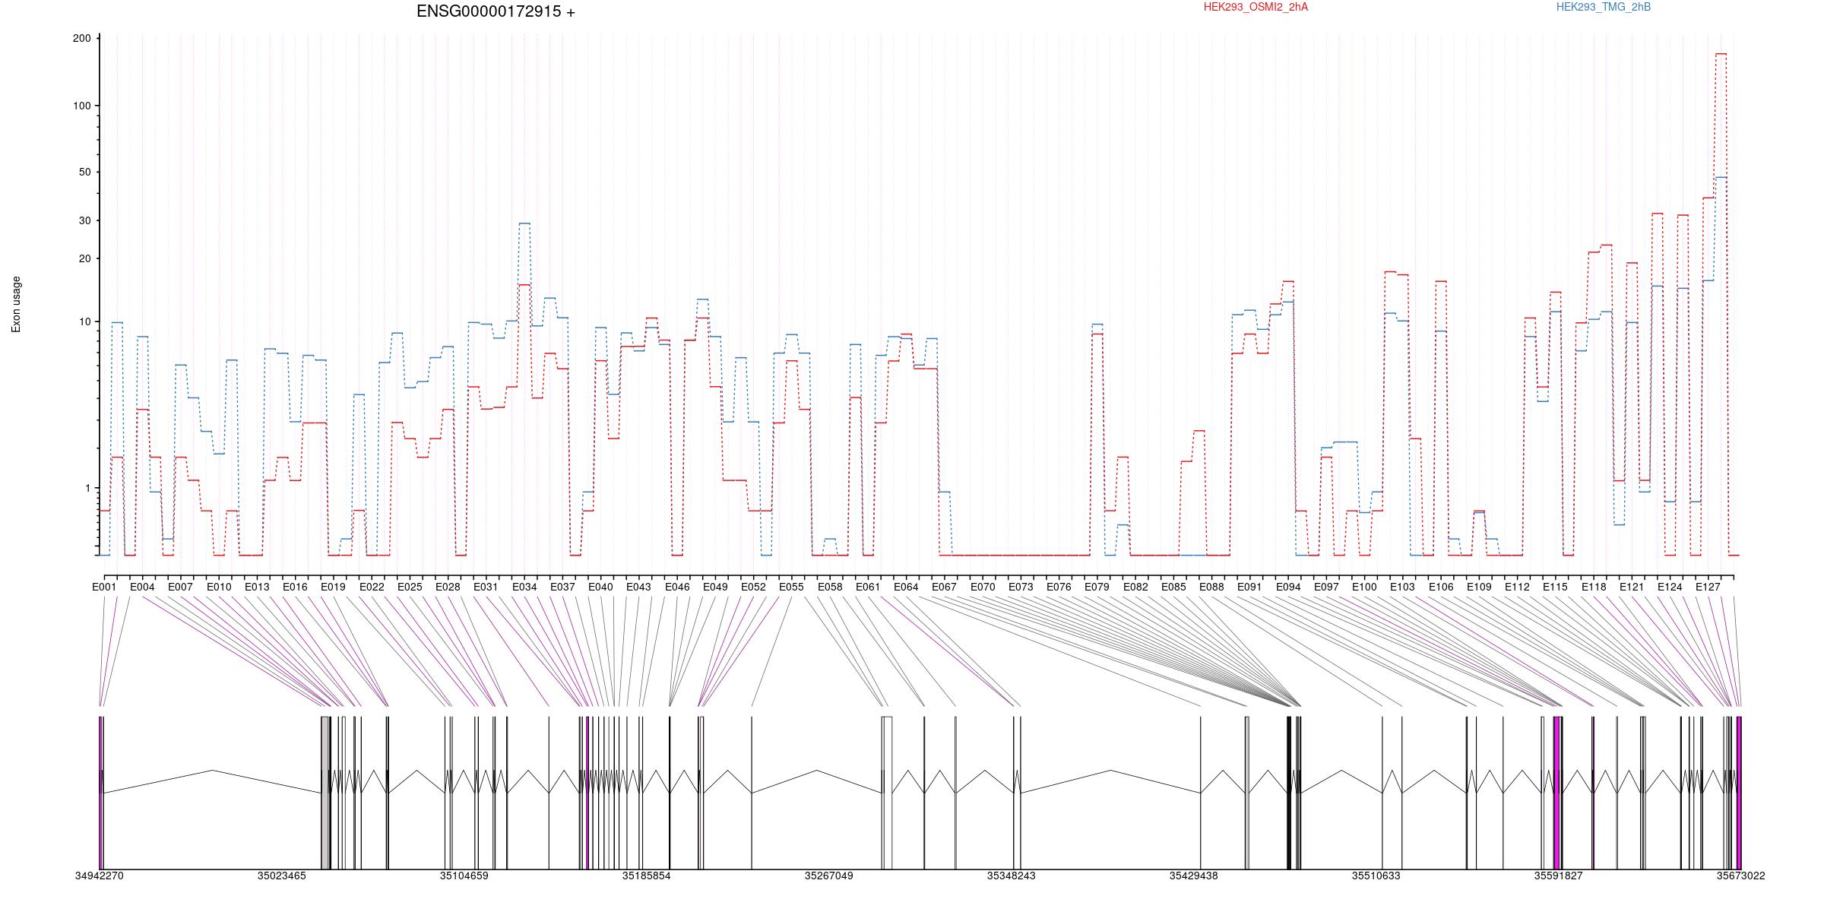Click exon label E025
This screenshot has height=912, width=1824.
(410, 587)
